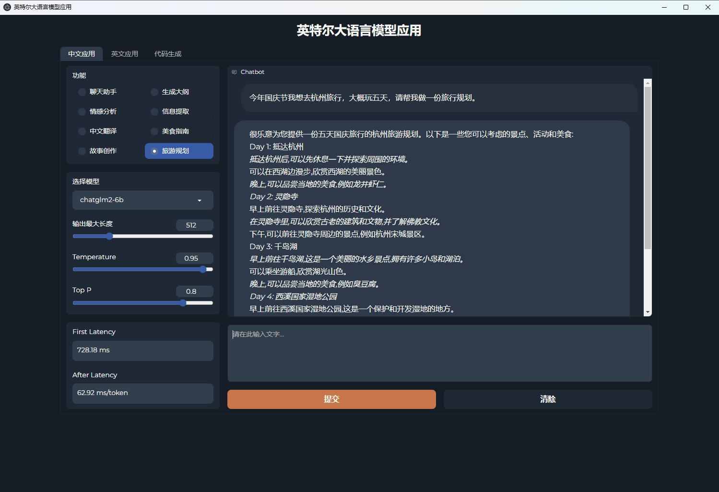
Task: Switch to the 英文应用 tab
Action: pos(125,54)
